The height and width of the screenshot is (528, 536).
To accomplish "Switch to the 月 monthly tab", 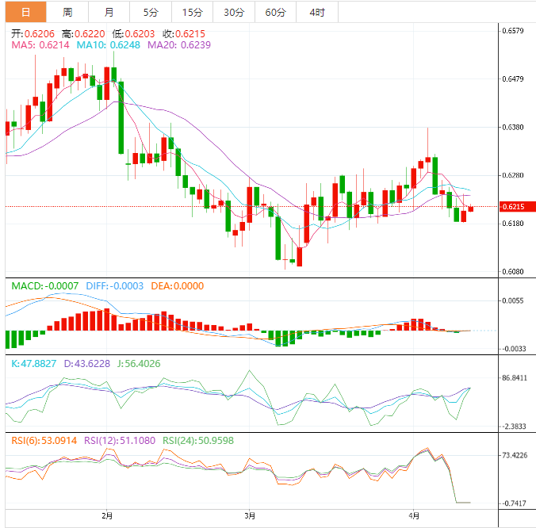I will click(109, 12).
